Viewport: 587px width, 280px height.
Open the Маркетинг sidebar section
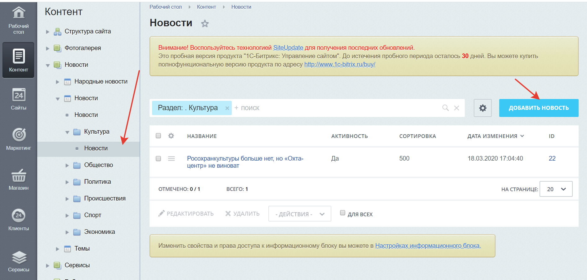[19, 139]
